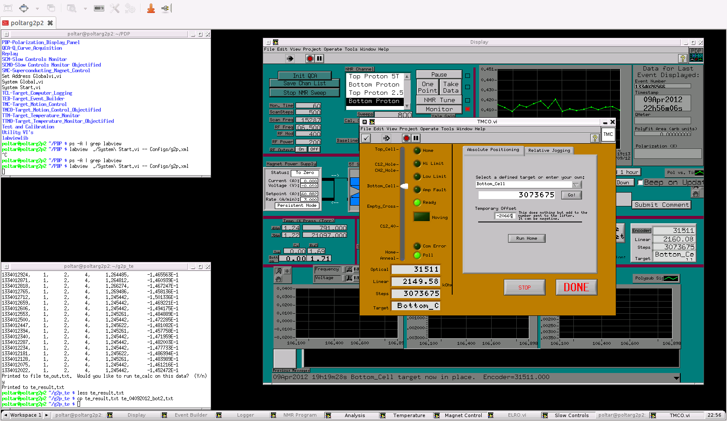727x421 pixels.
Task: Click the Stop NMR Sweep button
Action: pos(305,93)
